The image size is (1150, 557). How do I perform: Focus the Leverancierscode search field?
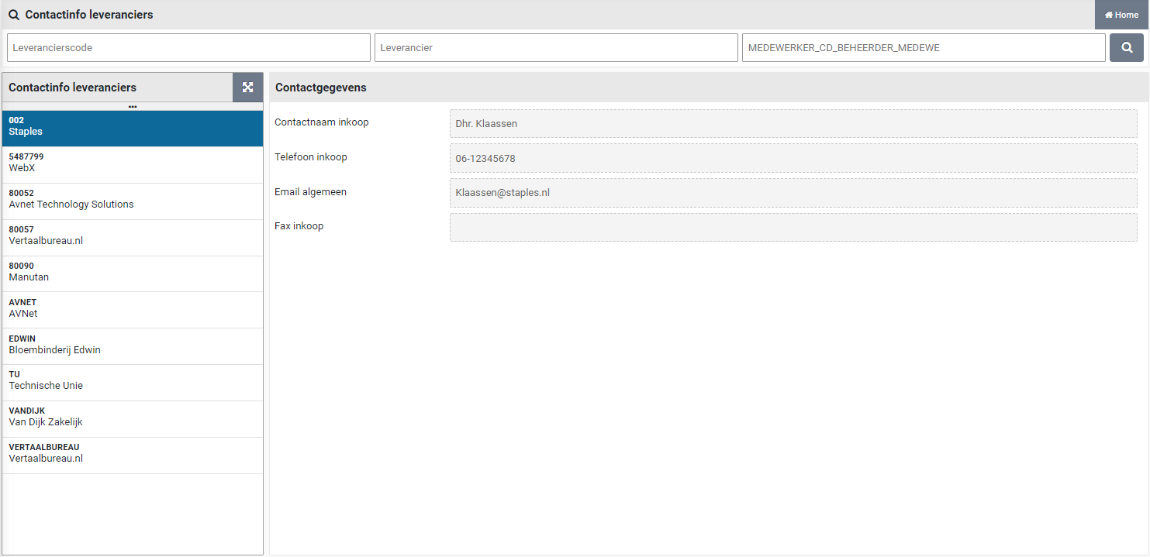click(188, 48)
